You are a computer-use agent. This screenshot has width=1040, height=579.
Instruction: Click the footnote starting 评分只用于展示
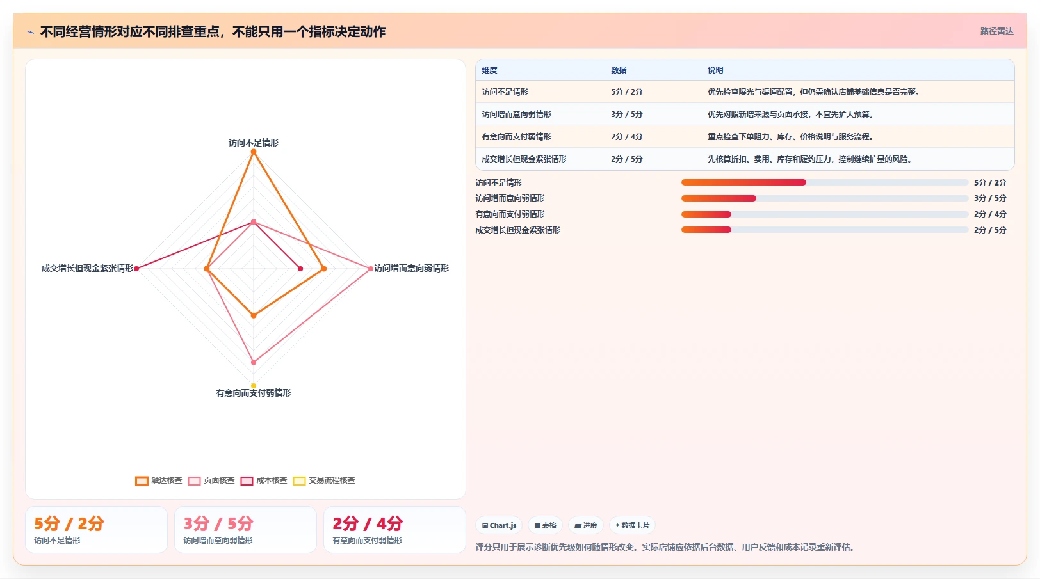[666, 547]
